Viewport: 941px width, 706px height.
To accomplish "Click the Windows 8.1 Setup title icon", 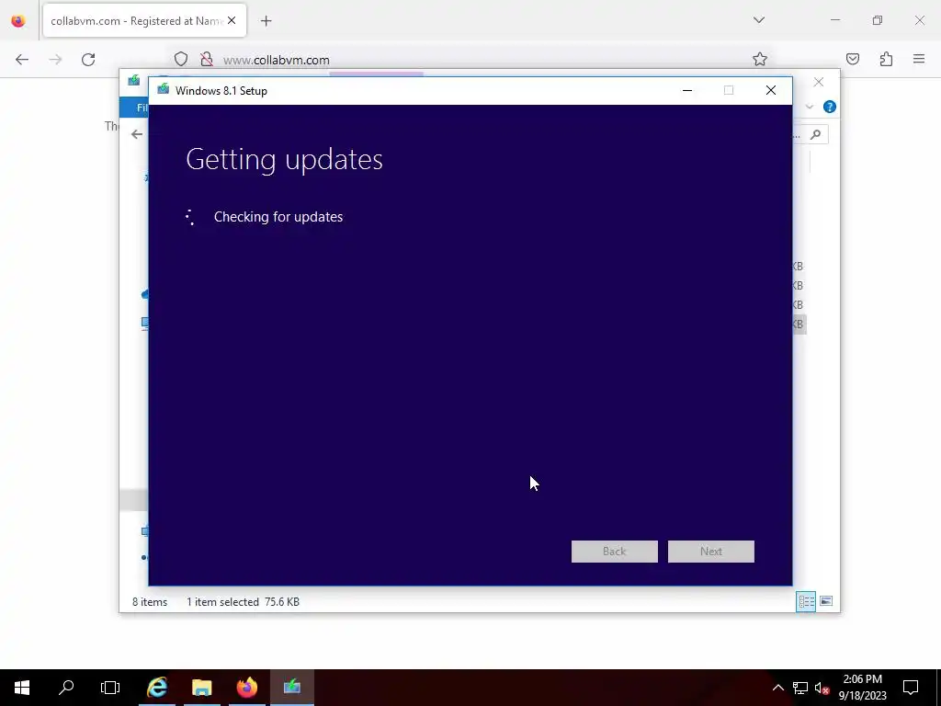I will pos(164,89).
